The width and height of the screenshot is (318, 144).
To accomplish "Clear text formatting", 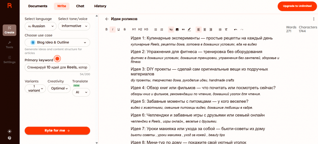I will click(226, 29).
